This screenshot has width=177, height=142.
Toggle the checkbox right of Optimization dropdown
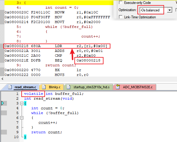176,10
